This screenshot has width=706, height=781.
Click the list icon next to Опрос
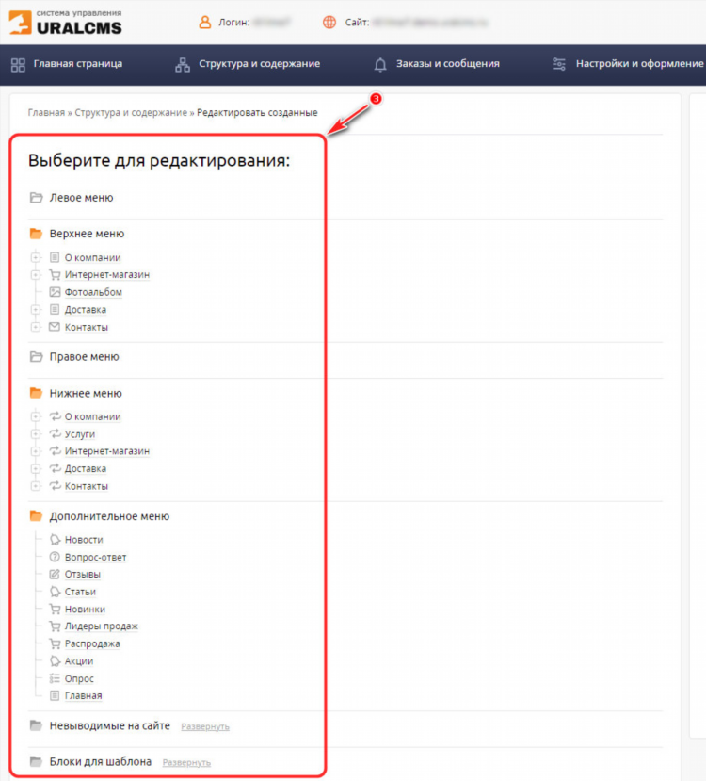(x=55, y=678)
